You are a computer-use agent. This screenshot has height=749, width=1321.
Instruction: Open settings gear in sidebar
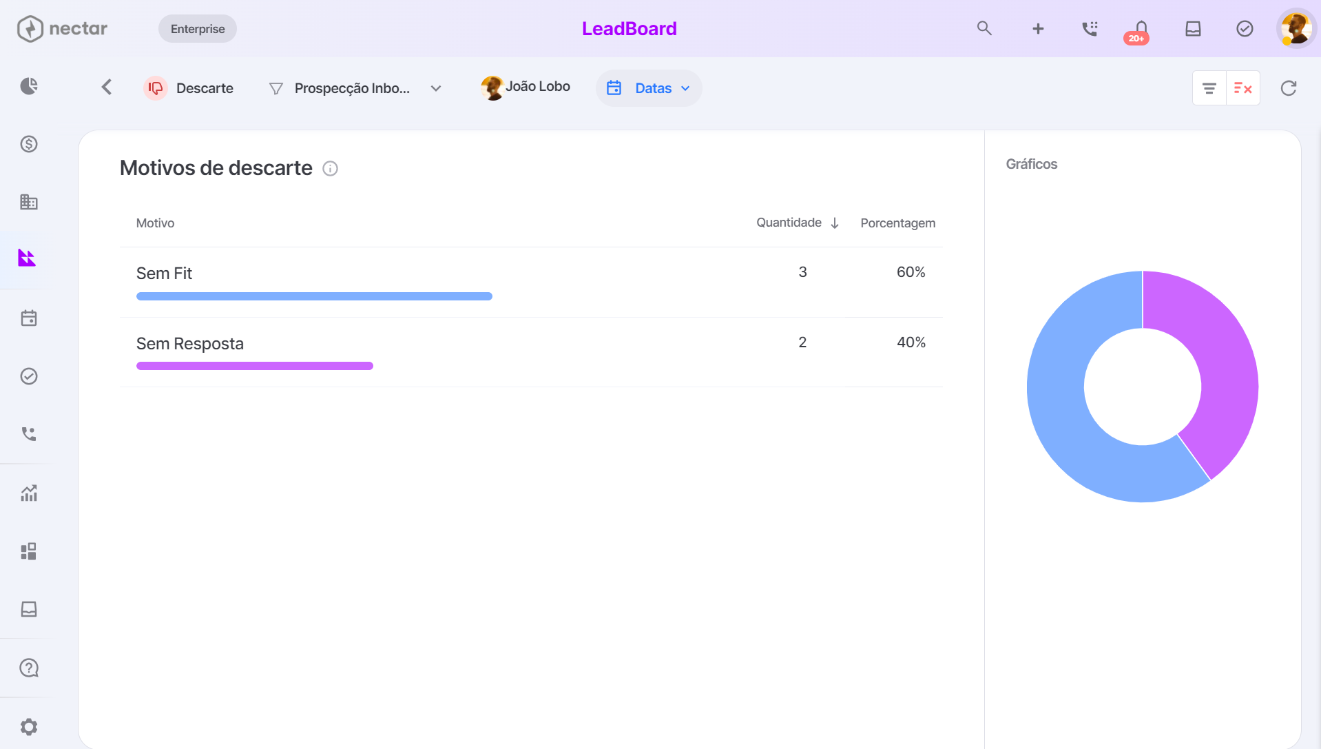point(29,727)
